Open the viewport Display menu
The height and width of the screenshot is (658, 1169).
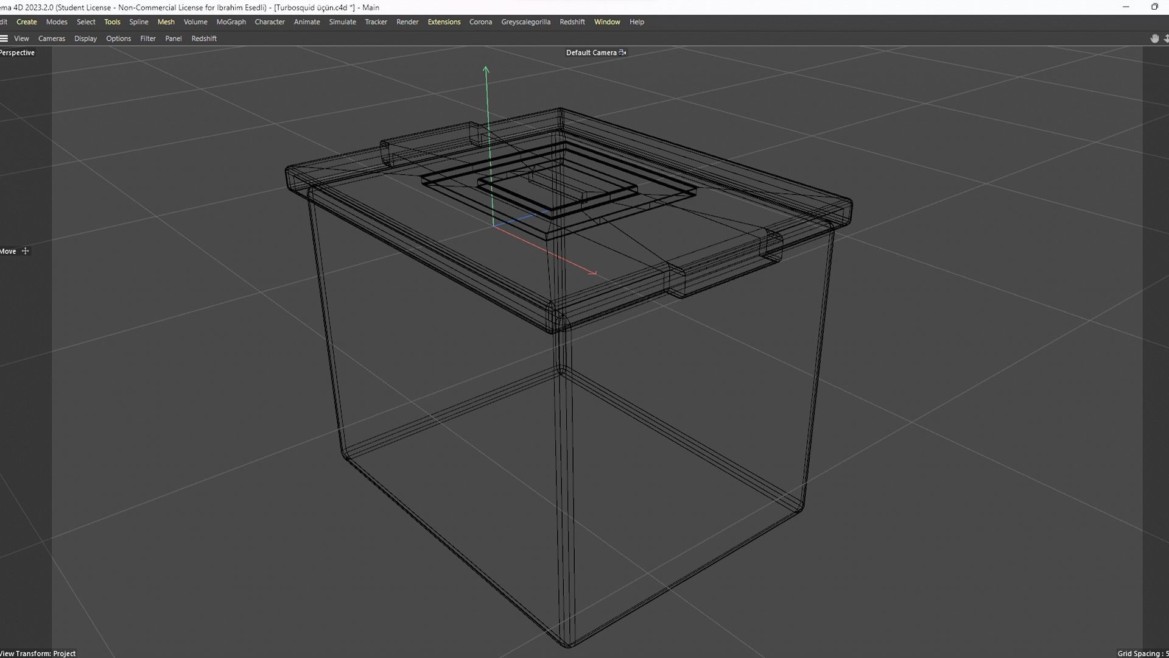[85, 38]
